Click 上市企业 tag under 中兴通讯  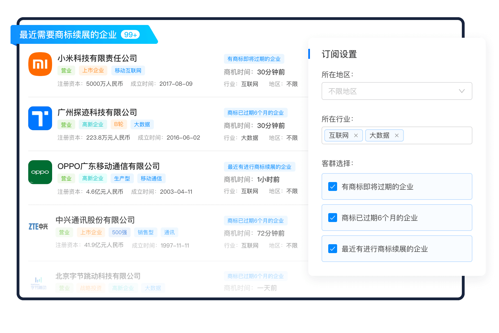(x=91, y=232)
